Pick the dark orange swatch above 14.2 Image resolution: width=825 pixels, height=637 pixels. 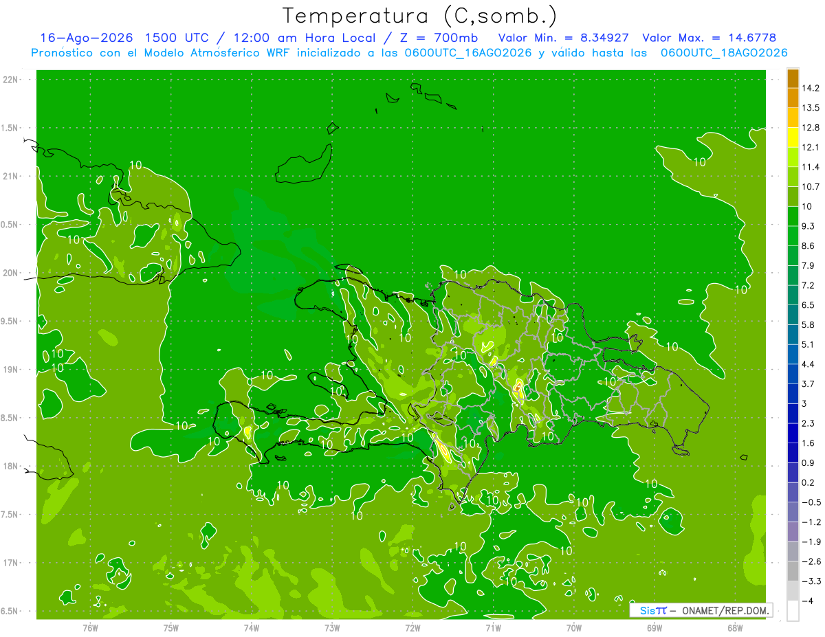point(793,78)
